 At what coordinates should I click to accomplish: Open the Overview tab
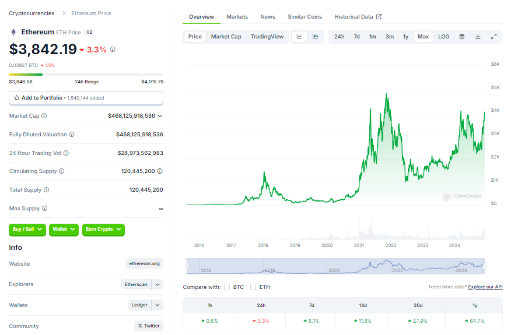point(201,16)
